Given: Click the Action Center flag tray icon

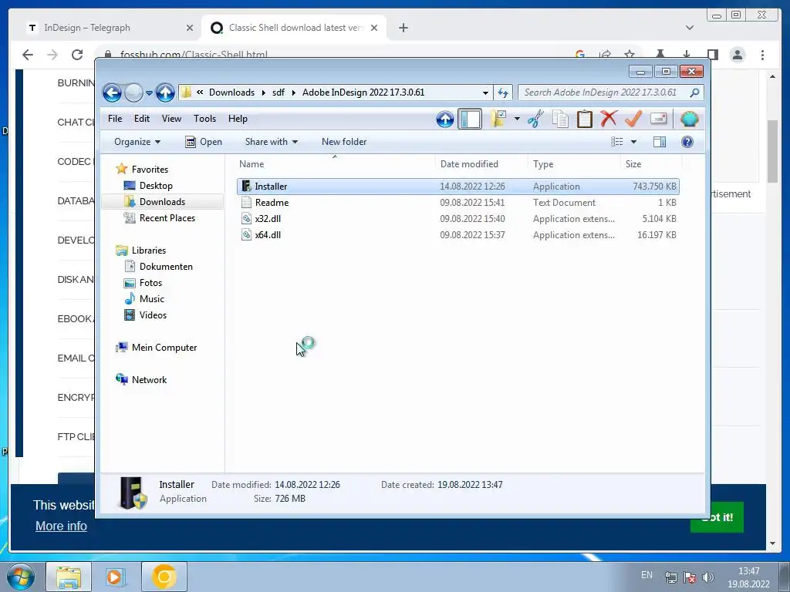Looking at the screenshot, I should click(x=690, y=577).
